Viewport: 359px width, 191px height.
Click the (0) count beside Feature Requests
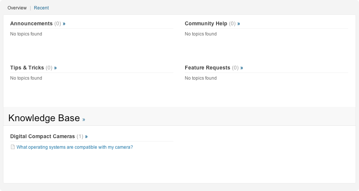[235, 68]
